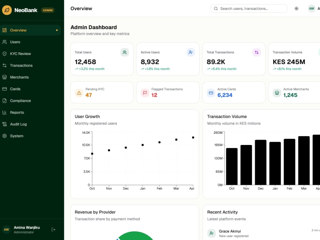This screenshot has width=320, height=240.
Task: Click the NeoBank leaf logo icon
Action: pos(7,10)
